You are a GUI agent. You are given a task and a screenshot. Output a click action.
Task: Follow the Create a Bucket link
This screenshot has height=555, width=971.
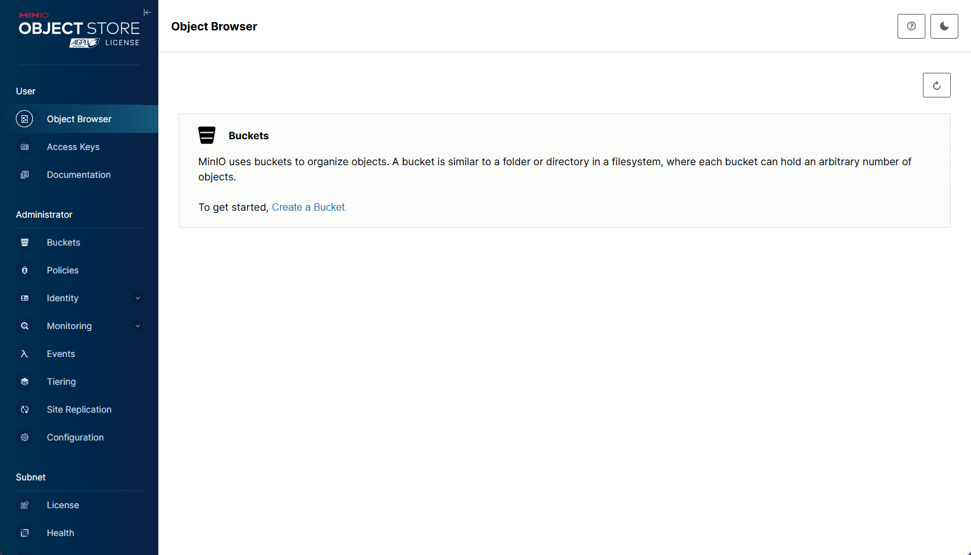click(x=309, y=207)
